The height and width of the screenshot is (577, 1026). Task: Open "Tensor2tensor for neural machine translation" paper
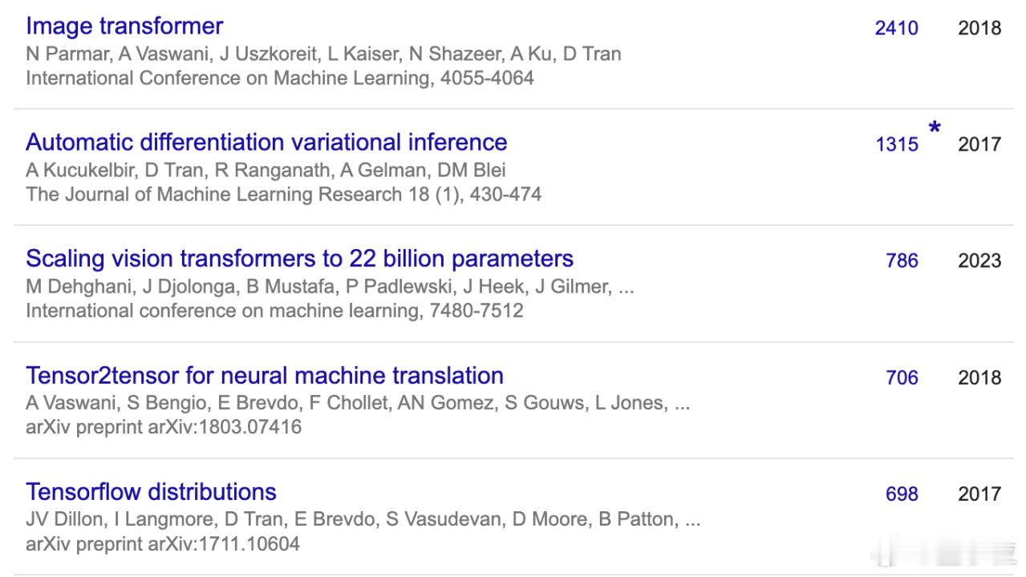265,375
